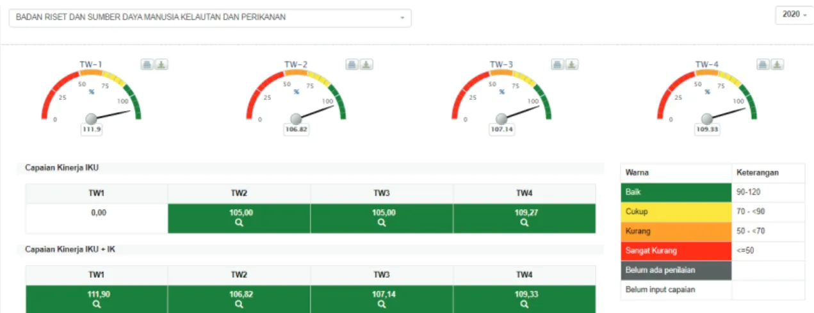This screenshot has width=814, height=313.
Task: Click the download icon beside TW-3 gauge
Action: [572, 65]
